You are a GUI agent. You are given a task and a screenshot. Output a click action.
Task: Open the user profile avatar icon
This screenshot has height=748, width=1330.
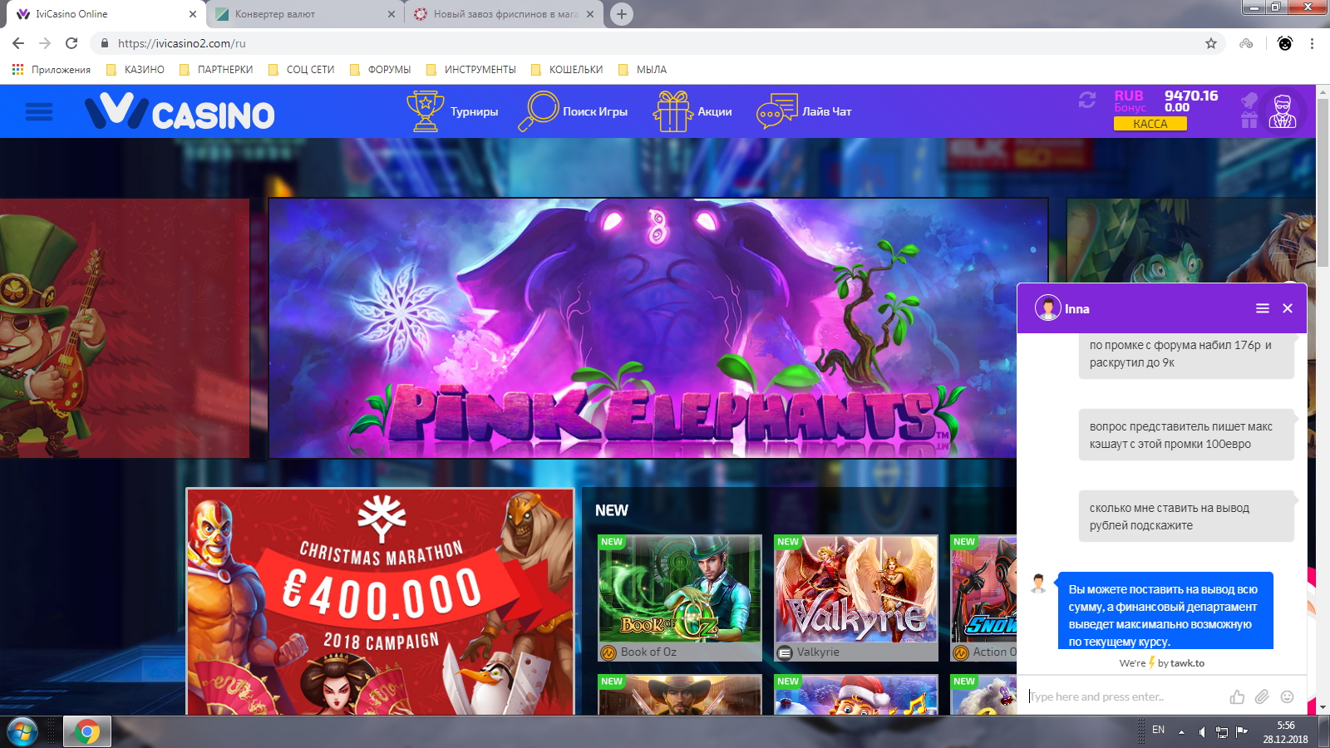point(1283,111)
